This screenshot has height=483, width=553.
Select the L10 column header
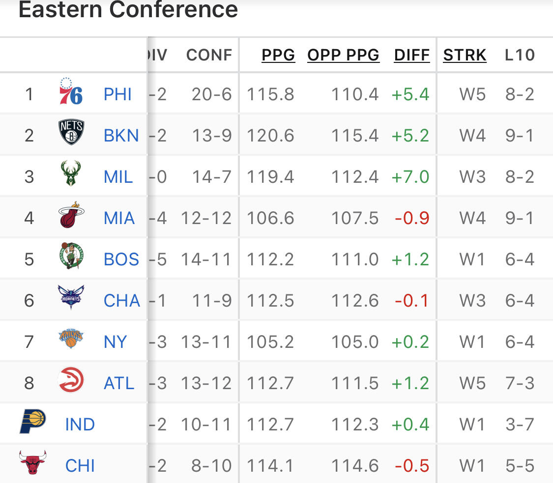(x=520, y=55)
